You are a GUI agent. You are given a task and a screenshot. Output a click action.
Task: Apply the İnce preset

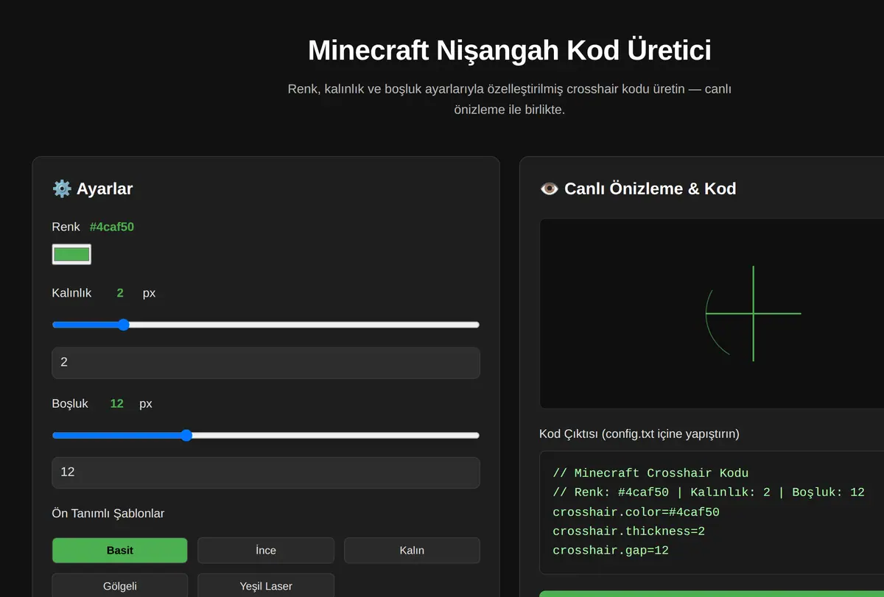tap(266, 550)
